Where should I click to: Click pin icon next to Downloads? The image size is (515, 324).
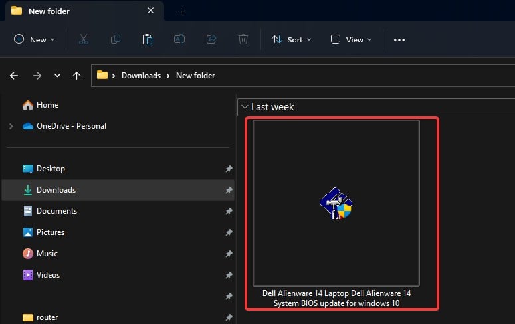pyautogui.click(x=229, y=190)
